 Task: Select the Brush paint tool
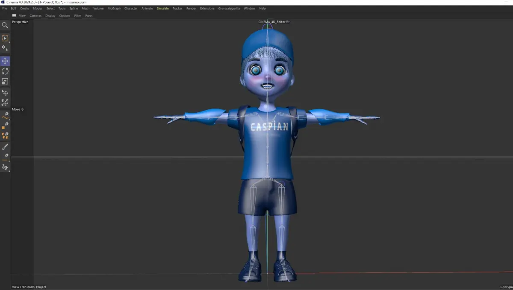coord(5,147)
